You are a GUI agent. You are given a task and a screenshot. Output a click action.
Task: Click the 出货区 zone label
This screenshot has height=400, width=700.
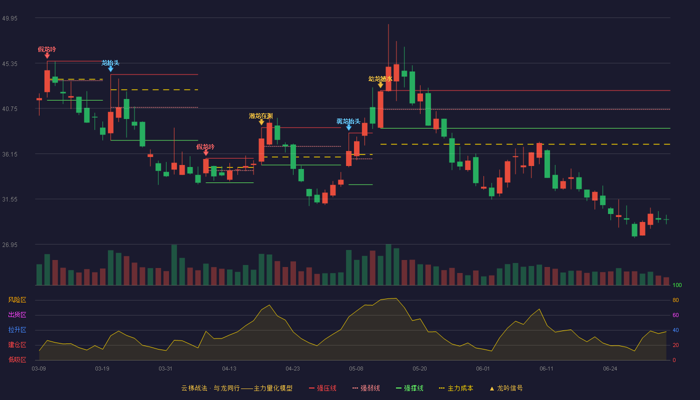point(17,315)
